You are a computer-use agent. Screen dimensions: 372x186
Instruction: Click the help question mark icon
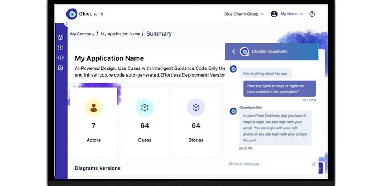click(x=312, y=14)
